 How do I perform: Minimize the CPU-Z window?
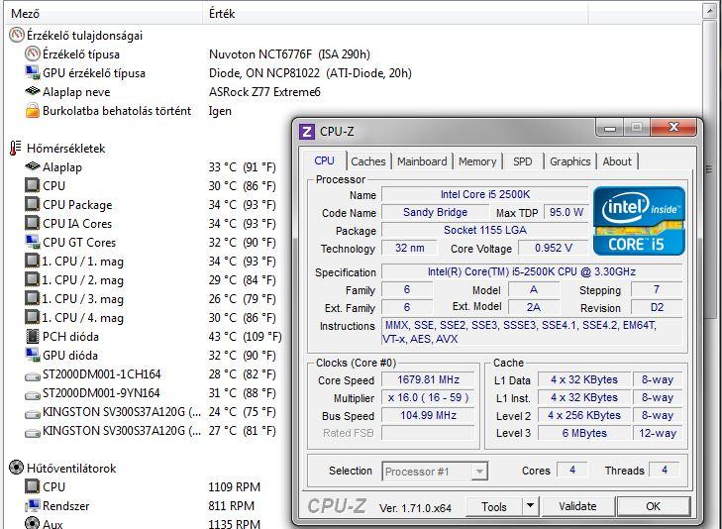tap(609, 128)
